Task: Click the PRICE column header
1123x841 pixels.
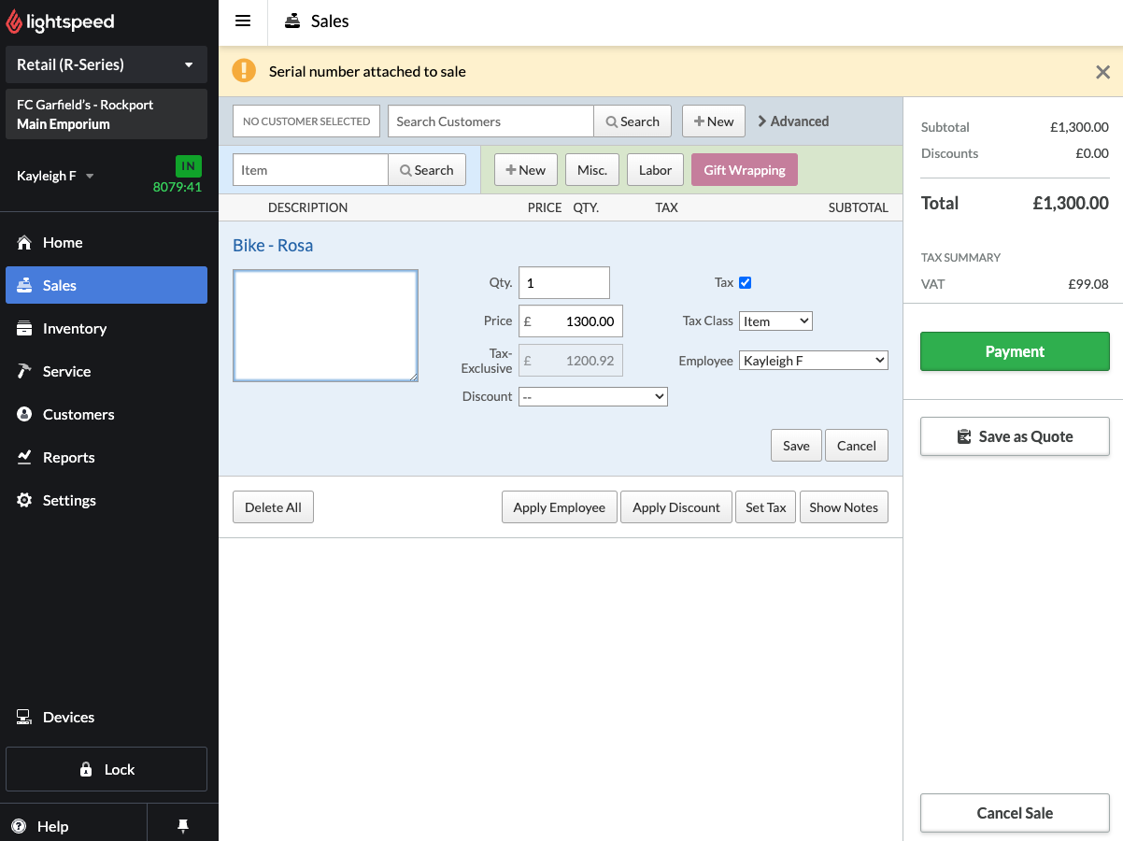Action: (x=545, y=207)
